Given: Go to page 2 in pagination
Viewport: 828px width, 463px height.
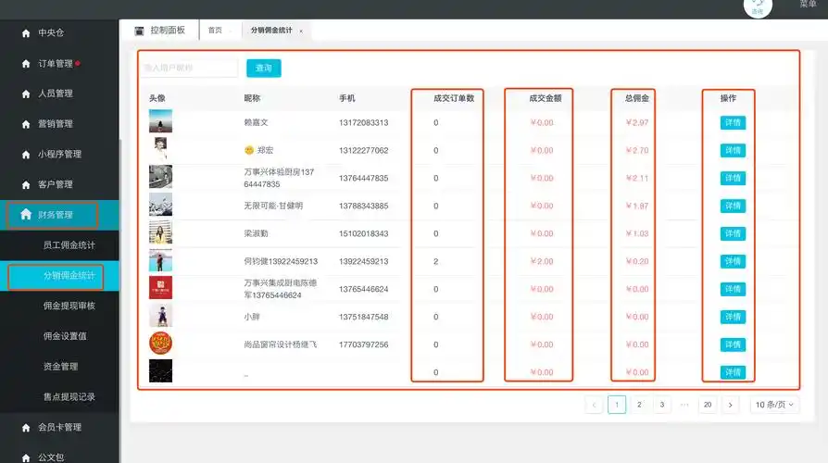Looking at the screenshot, I should point(639,405).
